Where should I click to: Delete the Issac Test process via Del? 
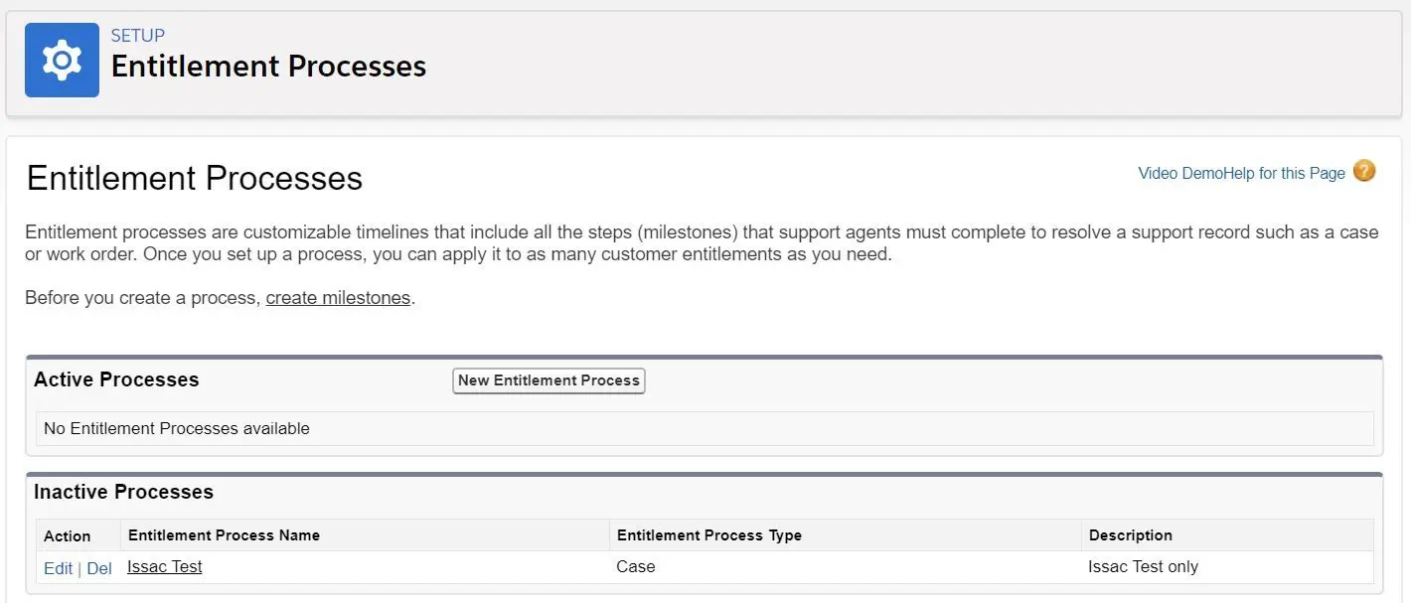point(99,568)
